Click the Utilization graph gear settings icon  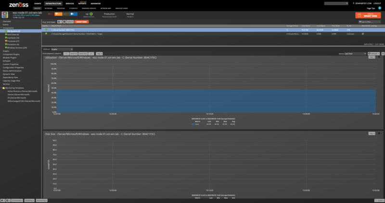pyautogui.click(x=379, y=57)
